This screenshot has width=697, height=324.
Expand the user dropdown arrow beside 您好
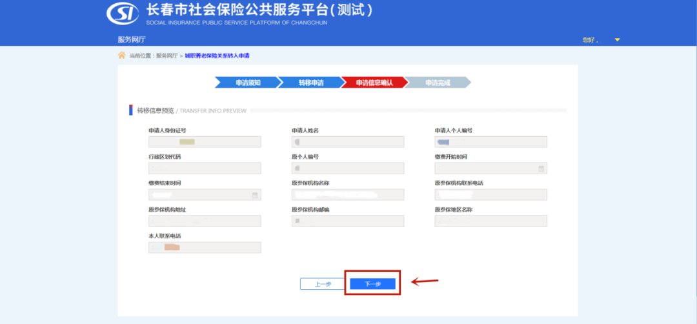pos(617,40)
